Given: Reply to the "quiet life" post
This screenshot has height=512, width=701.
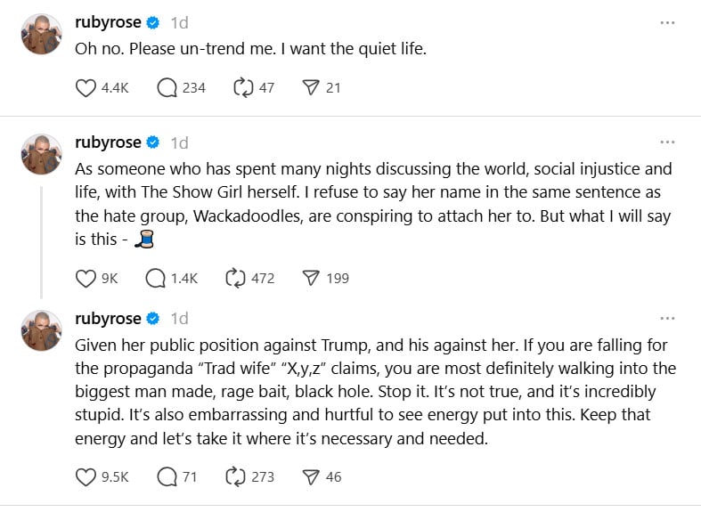Looking at the screenshot, I should (x=167, y=88).
